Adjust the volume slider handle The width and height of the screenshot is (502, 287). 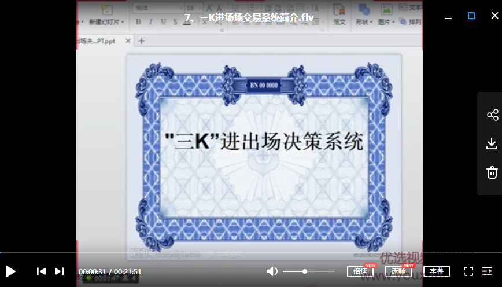click(x=305, y=271)
